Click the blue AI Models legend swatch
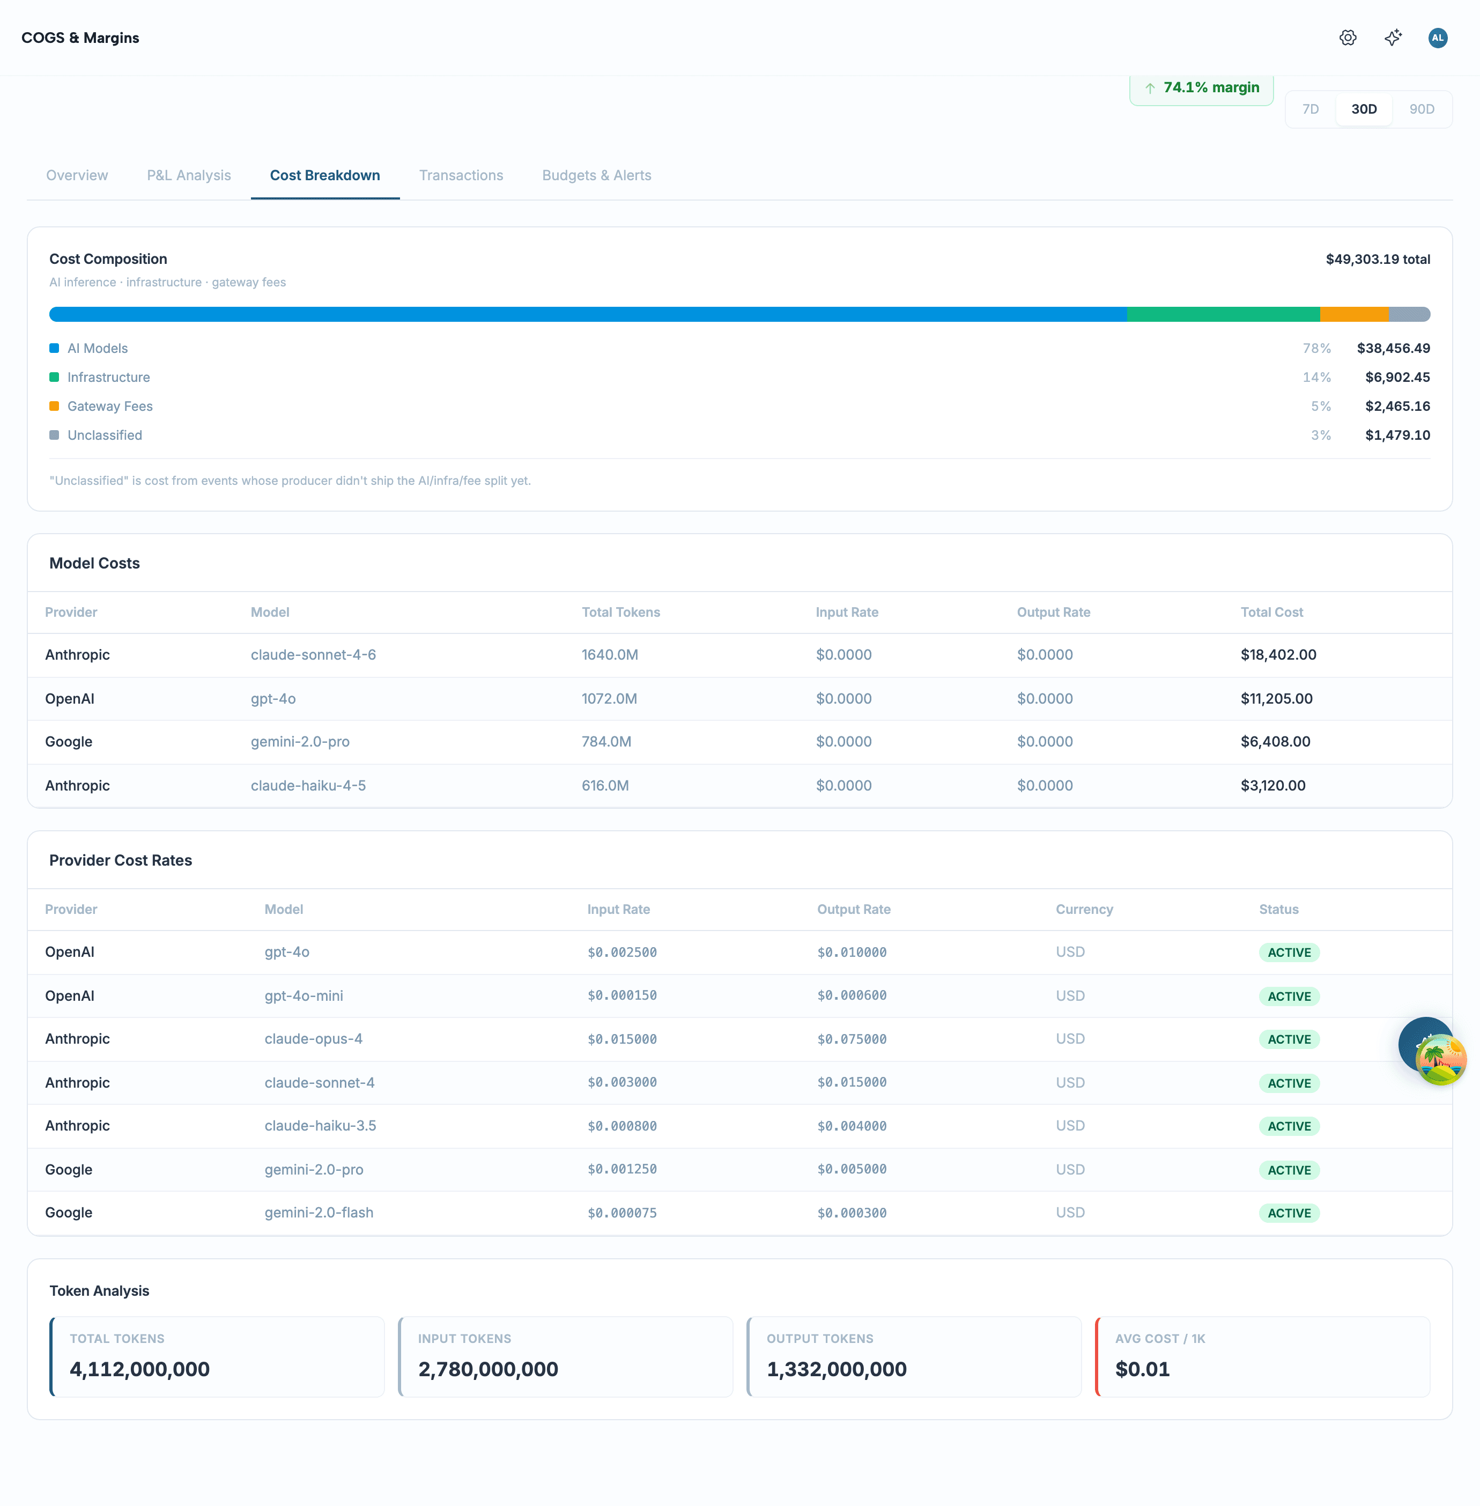 pos(54,348)
